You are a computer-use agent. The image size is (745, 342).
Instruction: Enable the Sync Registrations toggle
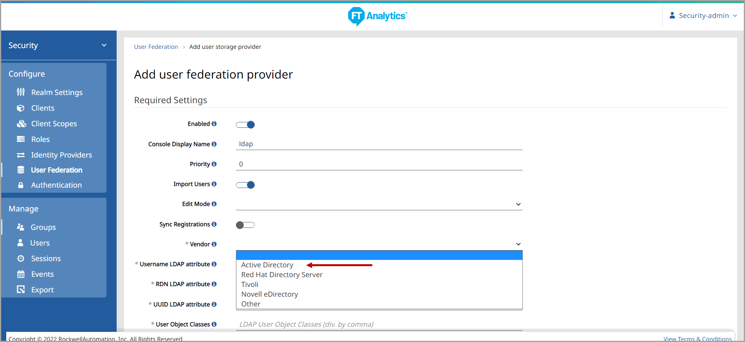[x=245, y=225]
